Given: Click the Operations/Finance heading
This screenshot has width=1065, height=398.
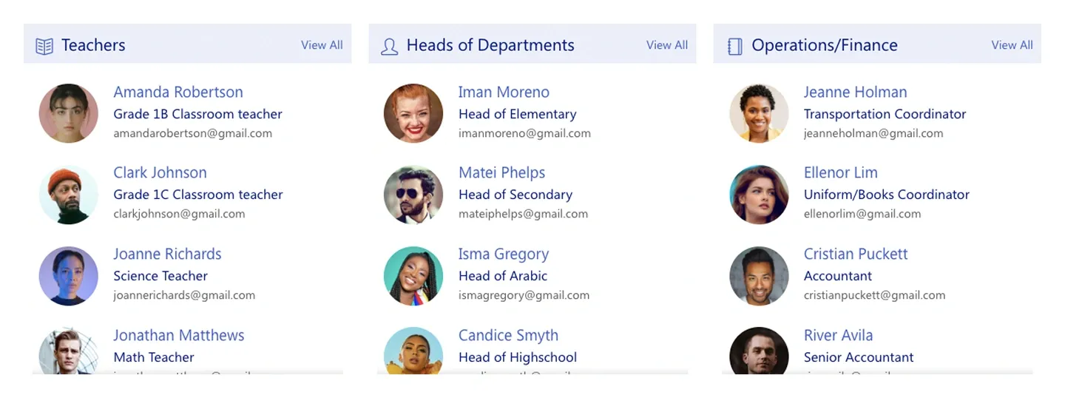Looking at the screenshot, I should pos(825,46).
